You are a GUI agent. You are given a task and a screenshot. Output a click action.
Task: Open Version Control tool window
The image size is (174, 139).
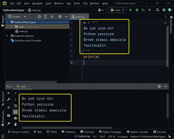tap(19, 132)
